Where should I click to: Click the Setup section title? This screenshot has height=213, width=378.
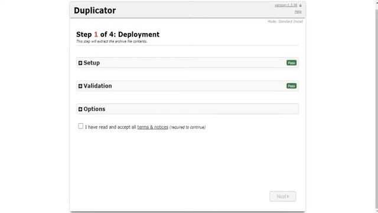(92, 63)
